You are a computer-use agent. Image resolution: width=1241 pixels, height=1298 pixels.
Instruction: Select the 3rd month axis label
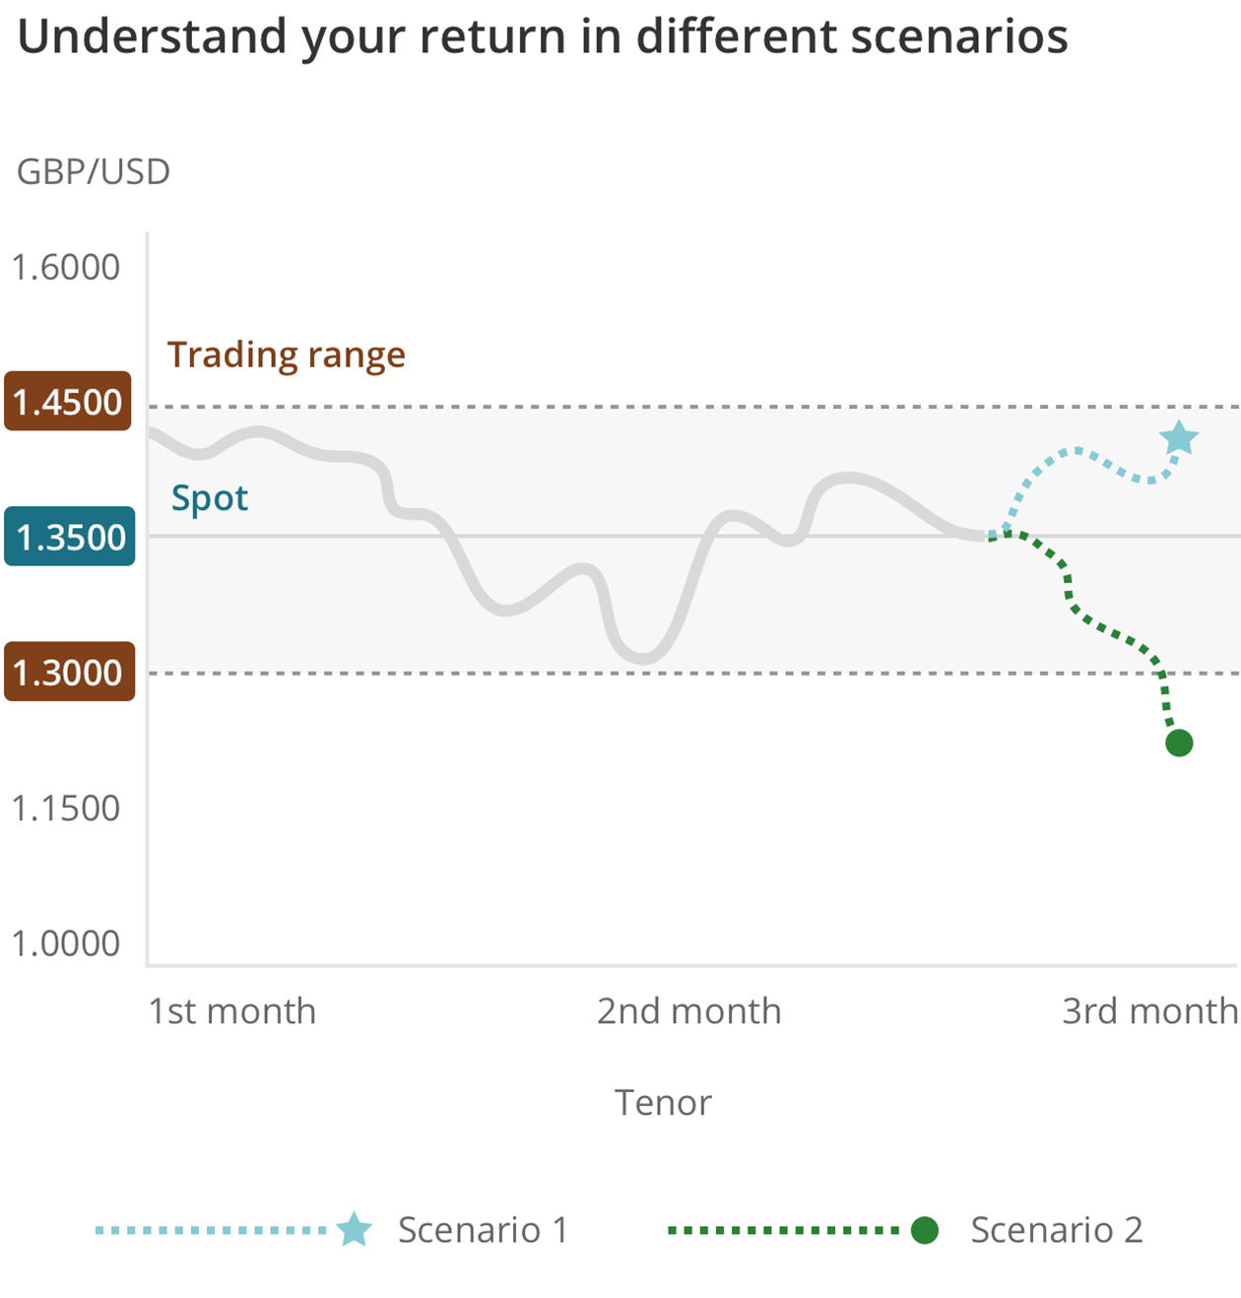click(1149, 1011)
